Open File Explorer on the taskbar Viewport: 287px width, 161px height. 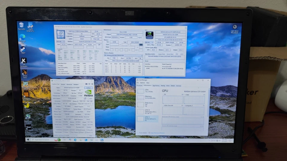pos(80,140)
